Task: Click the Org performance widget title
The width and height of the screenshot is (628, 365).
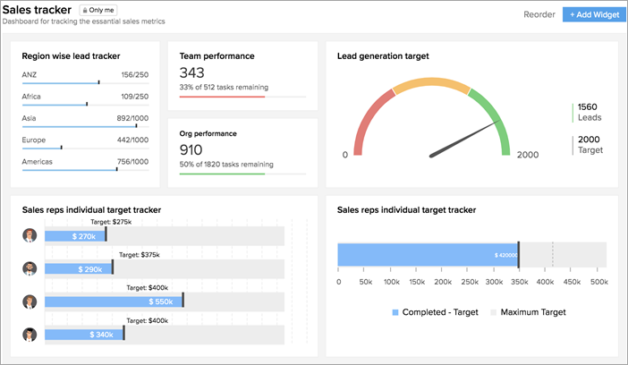Action: pyautogui.click(x=208, y=133)
